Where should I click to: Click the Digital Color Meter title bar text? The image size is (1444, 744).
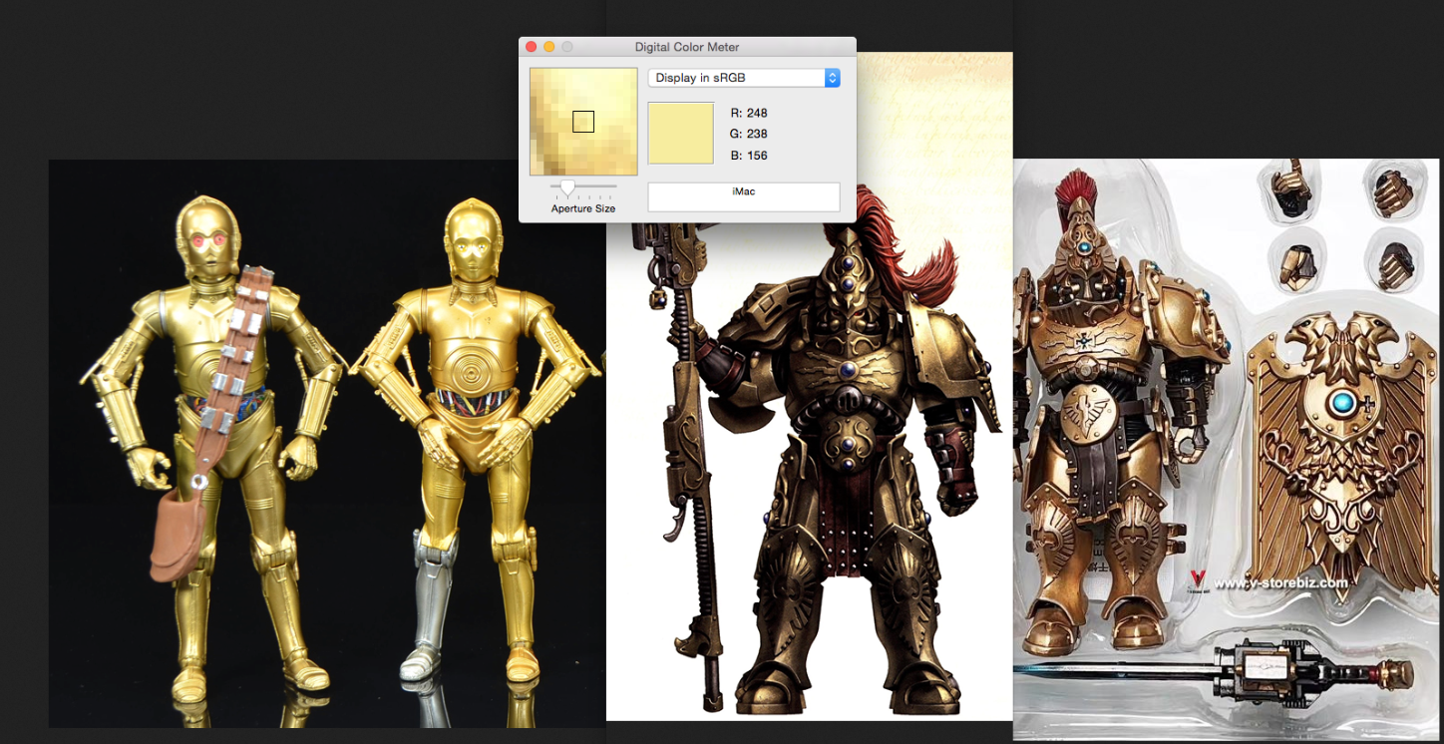coord(687,47)
